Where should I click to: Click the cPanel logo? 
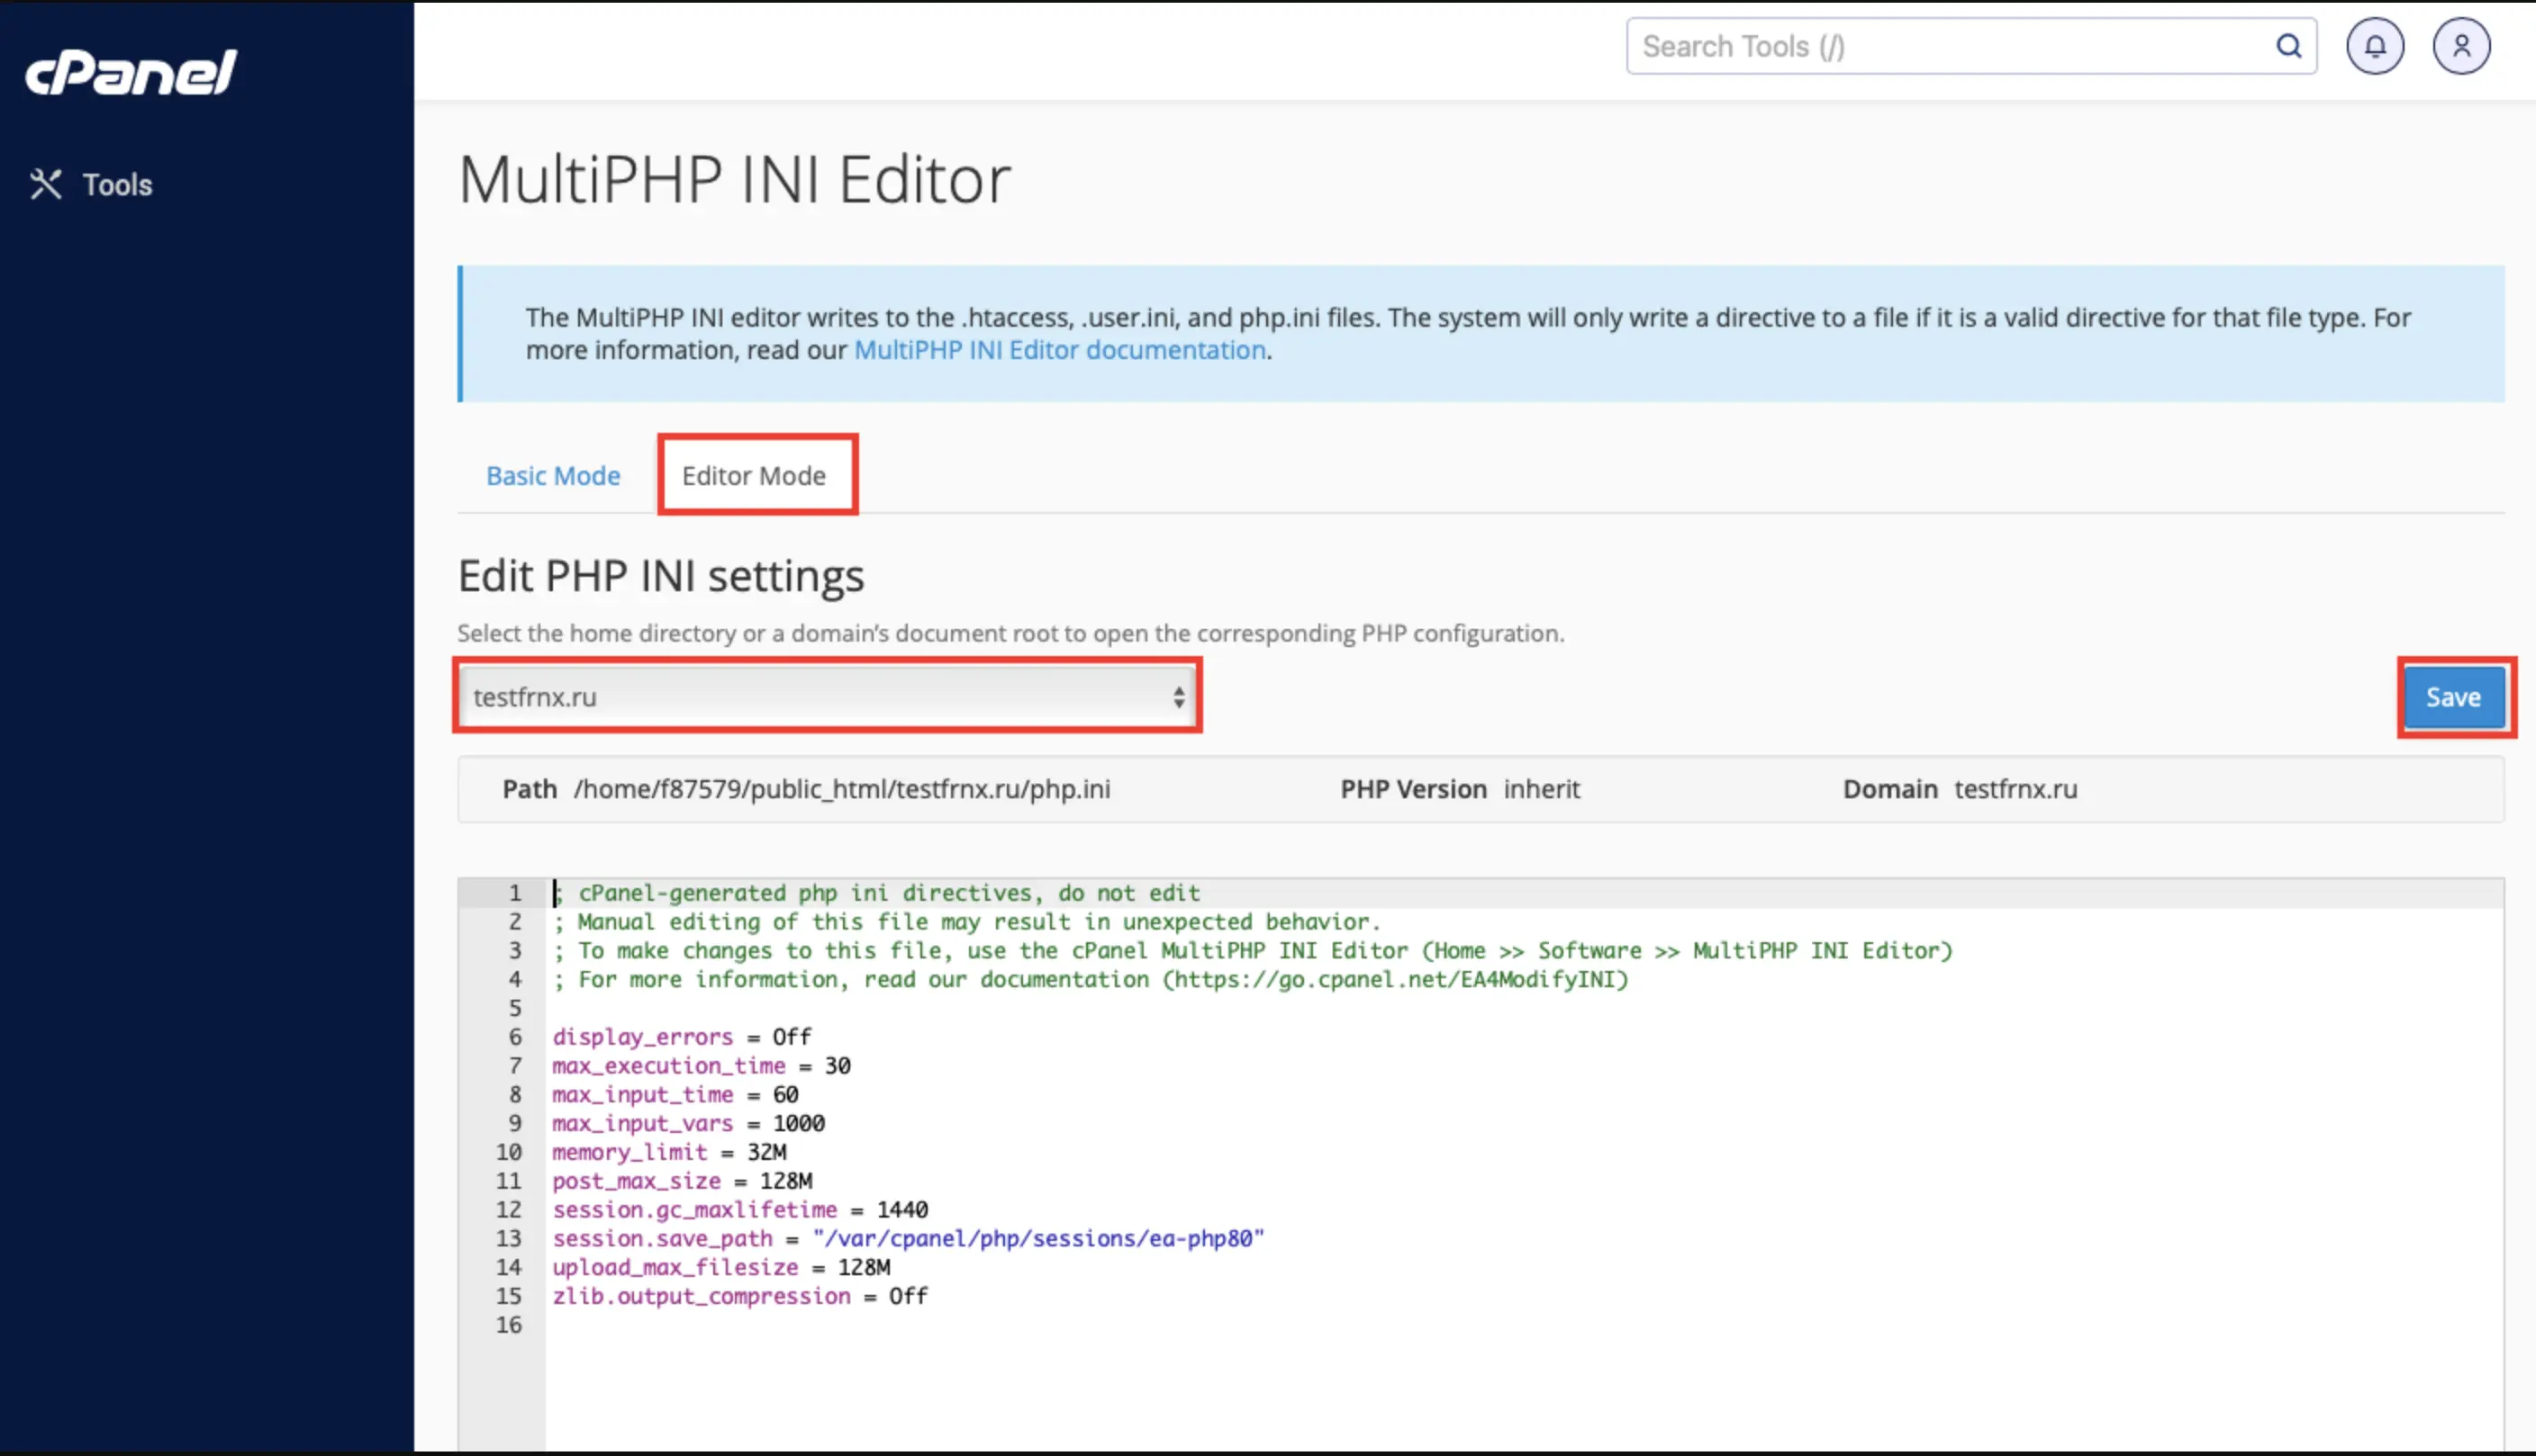(x=131, y=72)
